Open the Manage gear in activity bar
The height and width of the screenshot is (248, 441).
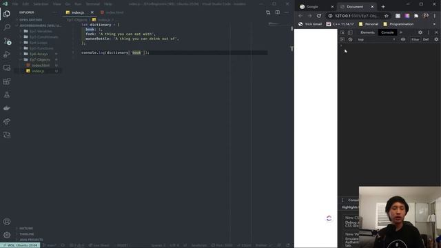tap(7, 235)
